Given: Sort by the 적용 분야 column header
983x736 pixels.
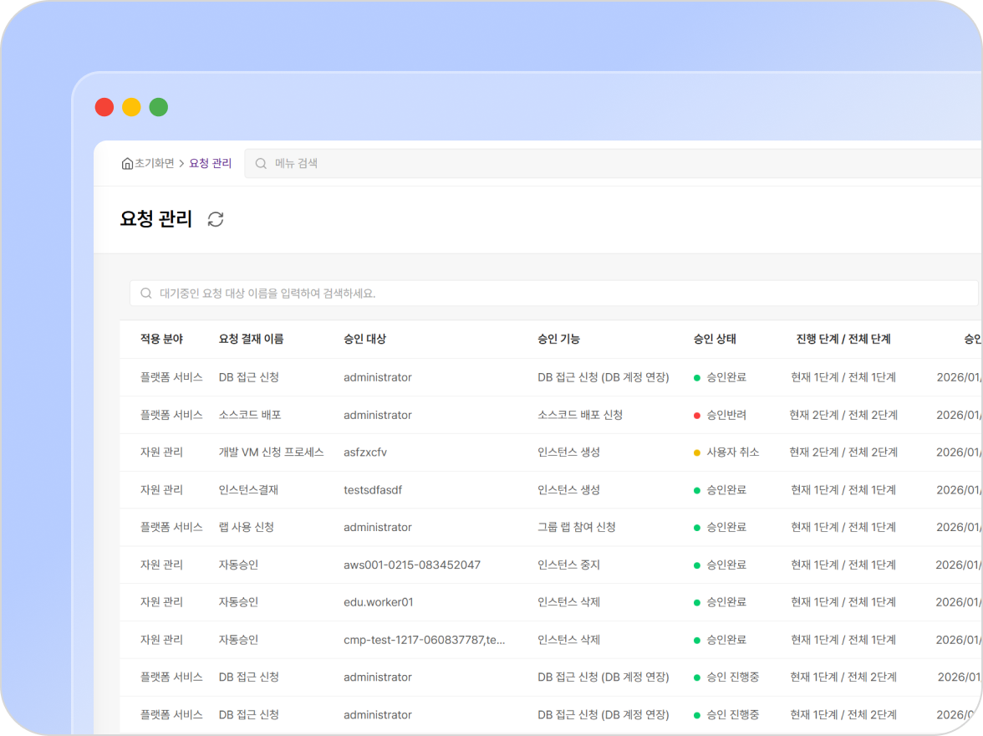Looking at the screenshot, I should click(161, 339).
